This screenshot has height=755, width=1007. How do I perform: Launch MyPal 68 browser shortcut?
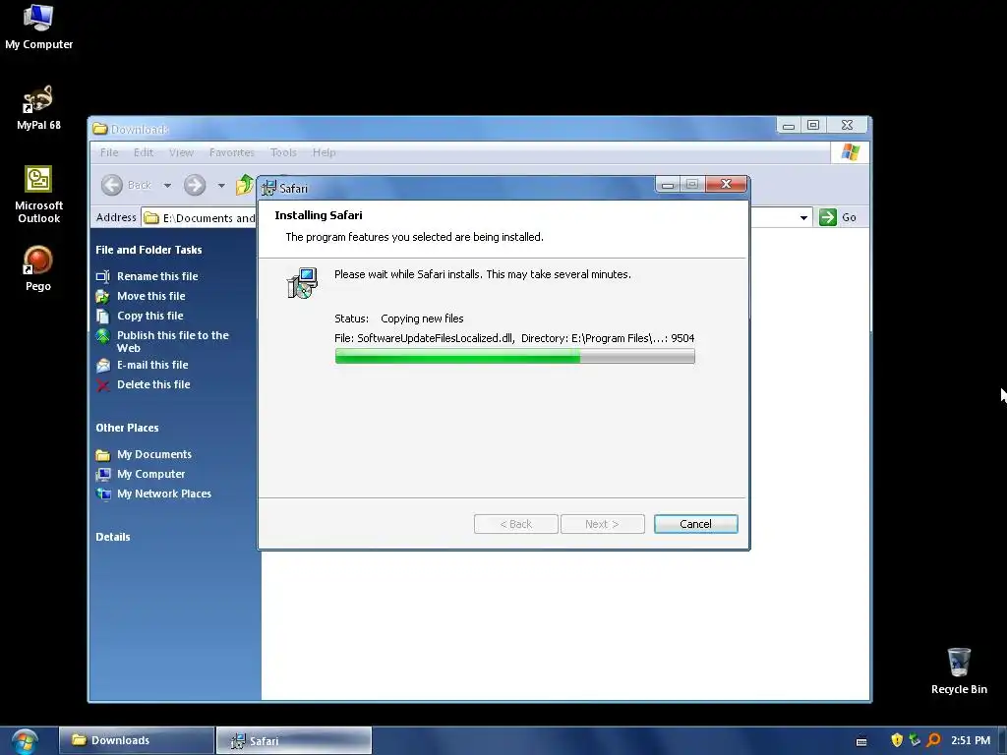[x=38, y=108]
